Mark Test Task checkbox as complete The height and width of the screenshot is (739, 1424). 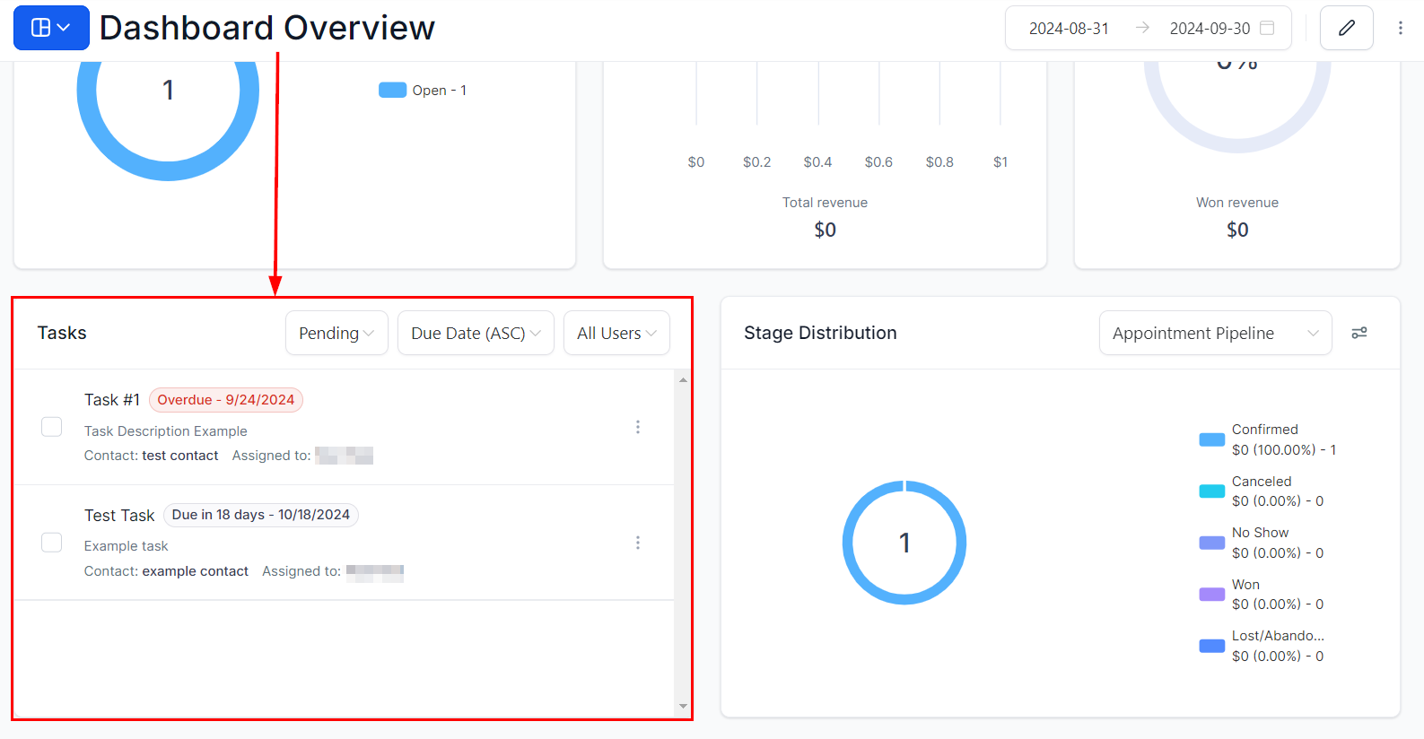pos(52,543)
